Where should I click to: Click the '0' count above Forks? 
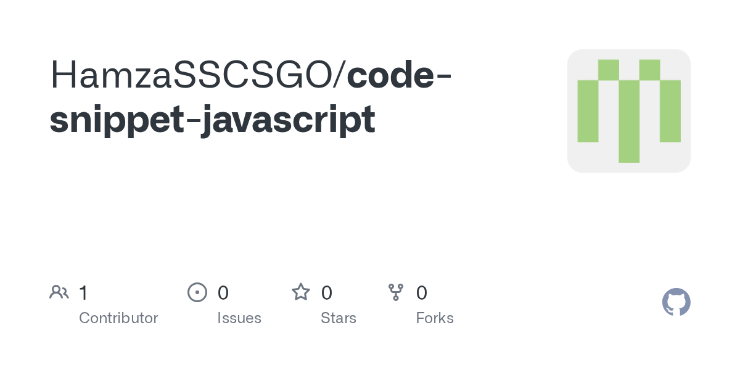coord(422,292)
